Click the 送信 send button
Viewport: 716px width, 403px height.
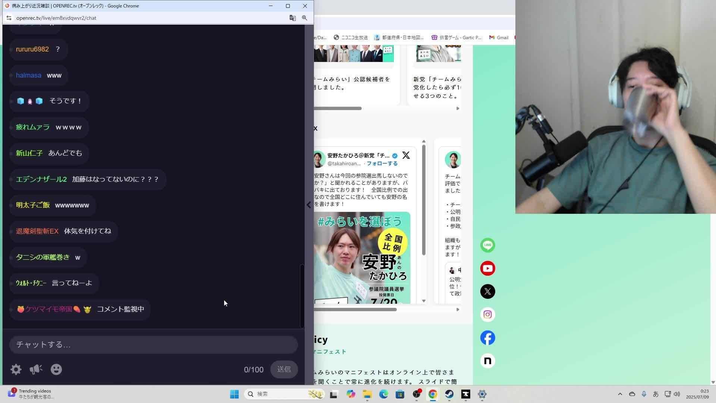click(284, 369)
